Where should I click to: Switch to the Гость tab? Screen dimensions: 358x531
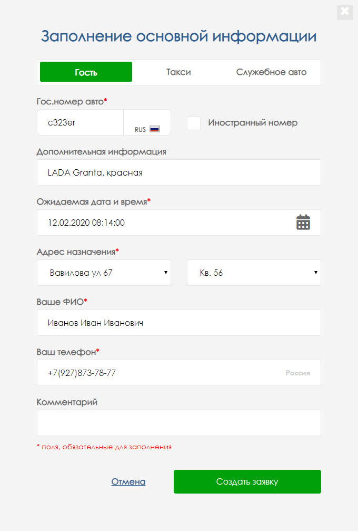pyautogui.click(x=86, y=72)
